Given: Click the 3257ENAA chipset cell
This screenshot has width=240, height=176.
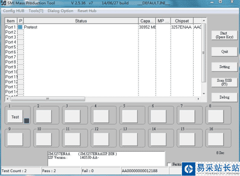Looking at the screenshot, I should click(182, 27).
